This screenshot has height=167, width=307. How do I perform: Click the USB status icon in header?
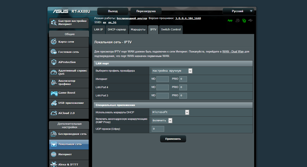coord(250,20)
